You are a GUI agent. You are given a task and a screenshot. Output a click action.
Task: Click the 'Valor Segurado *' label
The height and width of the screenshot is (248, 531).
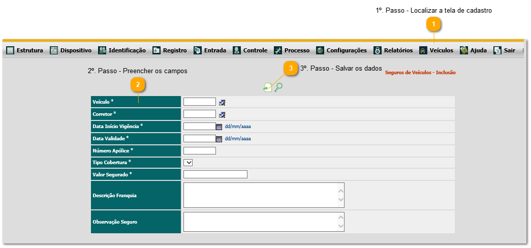tap(112, 175)
